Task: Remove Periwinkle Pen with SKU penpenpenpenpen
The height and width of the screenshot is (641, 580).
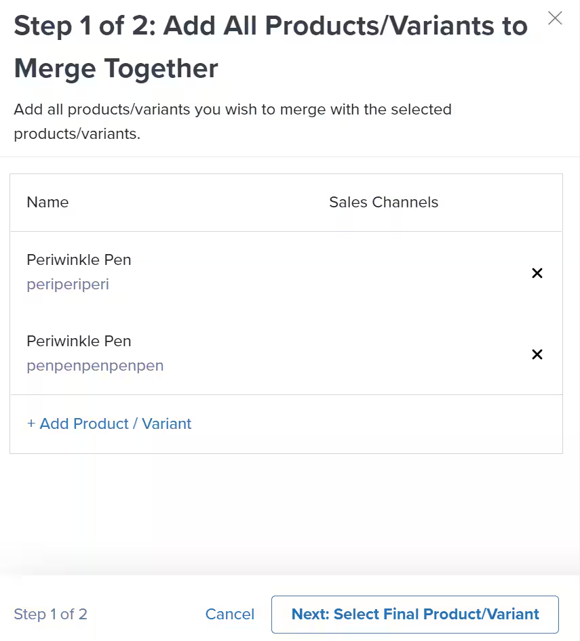Action: pos(537,354)
